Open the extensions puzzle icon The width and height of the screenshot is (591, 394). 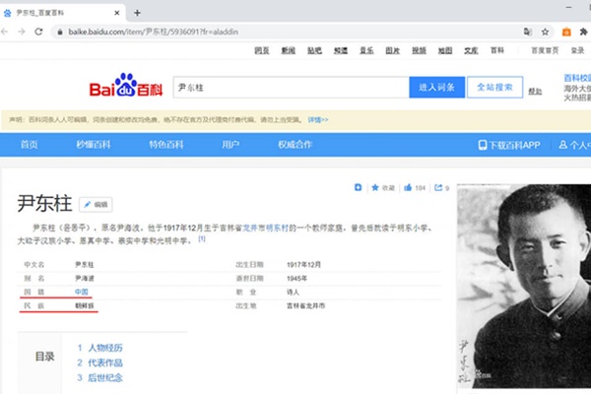click(583, 32)
